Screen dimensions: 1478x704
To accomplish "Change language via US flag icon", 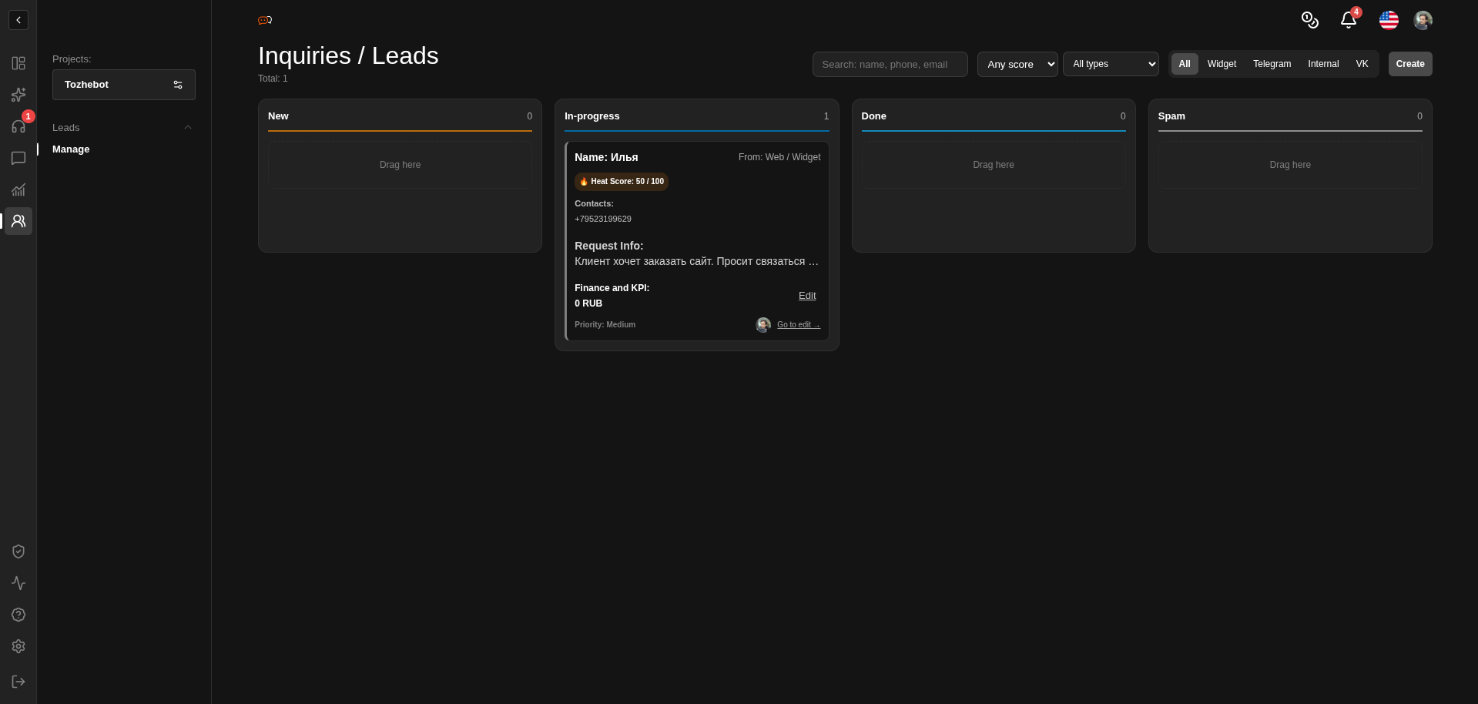I will tap(1389, 20).
